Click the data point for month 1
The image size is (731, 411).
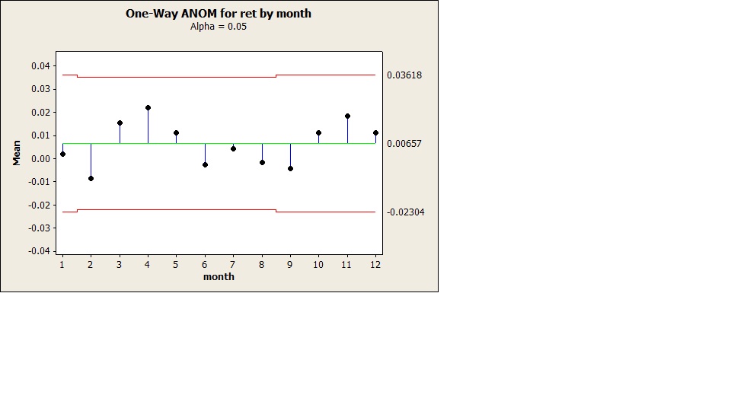click(x=62, y=154)
